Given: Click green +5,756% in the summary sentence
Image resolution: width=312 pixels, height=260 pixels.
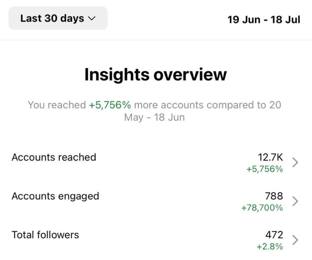Looking at the screenshot, I should pos(110,105).
